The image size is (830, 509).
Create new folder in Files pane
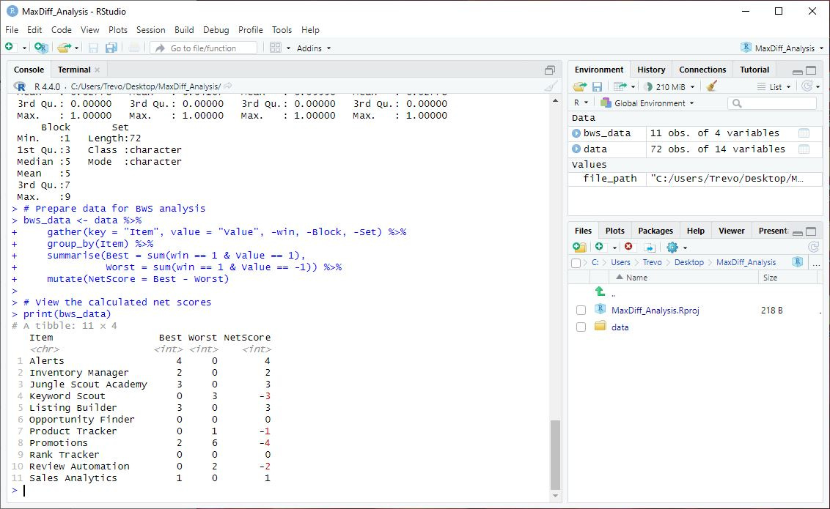(x=579, y=247)
